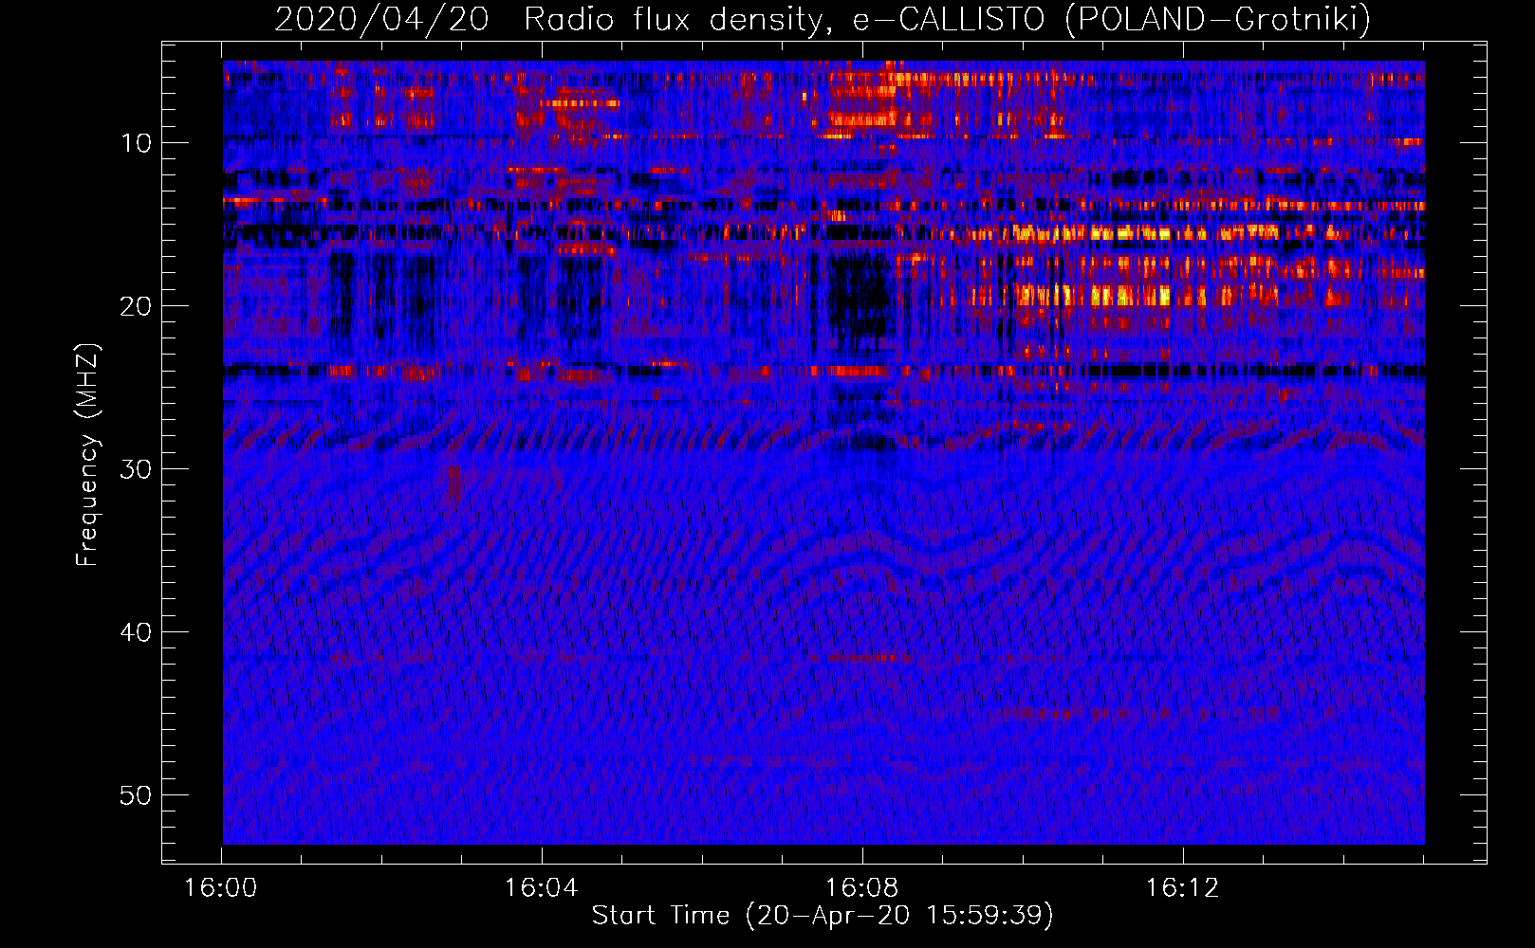This screenshot has height=948, width=1535.
Task: Click the "Frequency (MHZ)" y-axis label
Action: (x=86, y=455)
